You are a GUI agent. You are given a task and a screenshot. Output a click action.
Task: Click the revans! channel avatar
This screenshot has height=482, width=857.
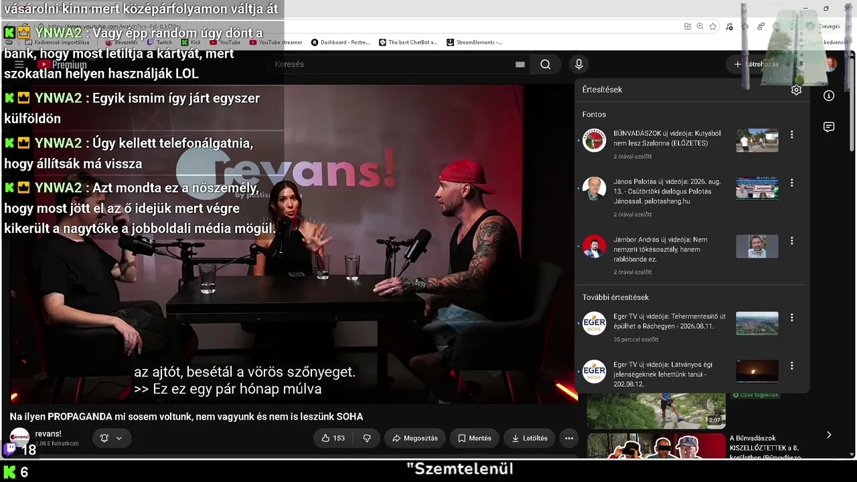tap(19, 438)
